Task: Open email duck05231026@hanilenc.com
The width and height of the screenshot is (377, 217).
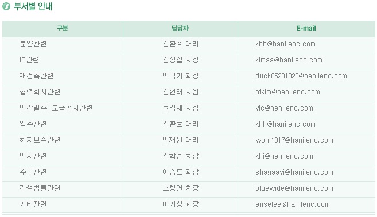Action: tap(301, 76)
